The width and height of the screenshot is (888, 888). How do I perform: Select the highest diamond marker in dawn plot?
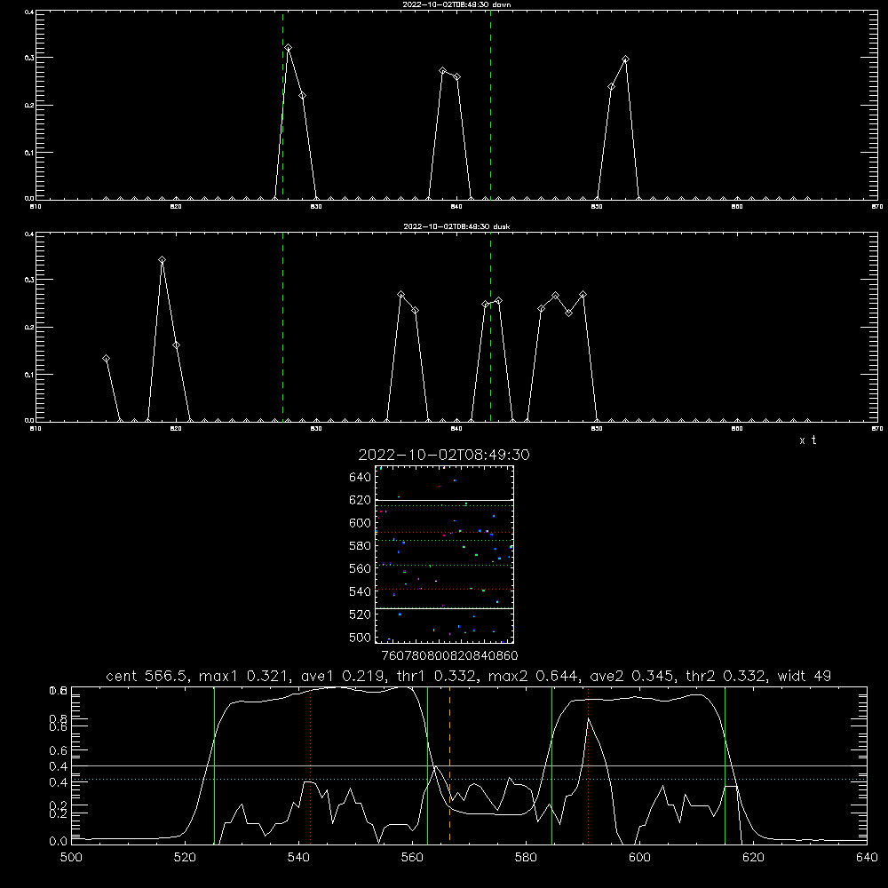pyautogui.click(x=289, y=48)
